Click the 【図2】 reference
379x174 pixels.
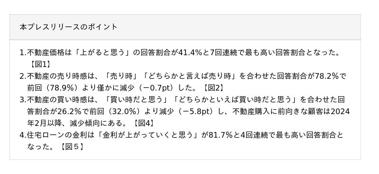pyautogui.click(x=212, y=88)
